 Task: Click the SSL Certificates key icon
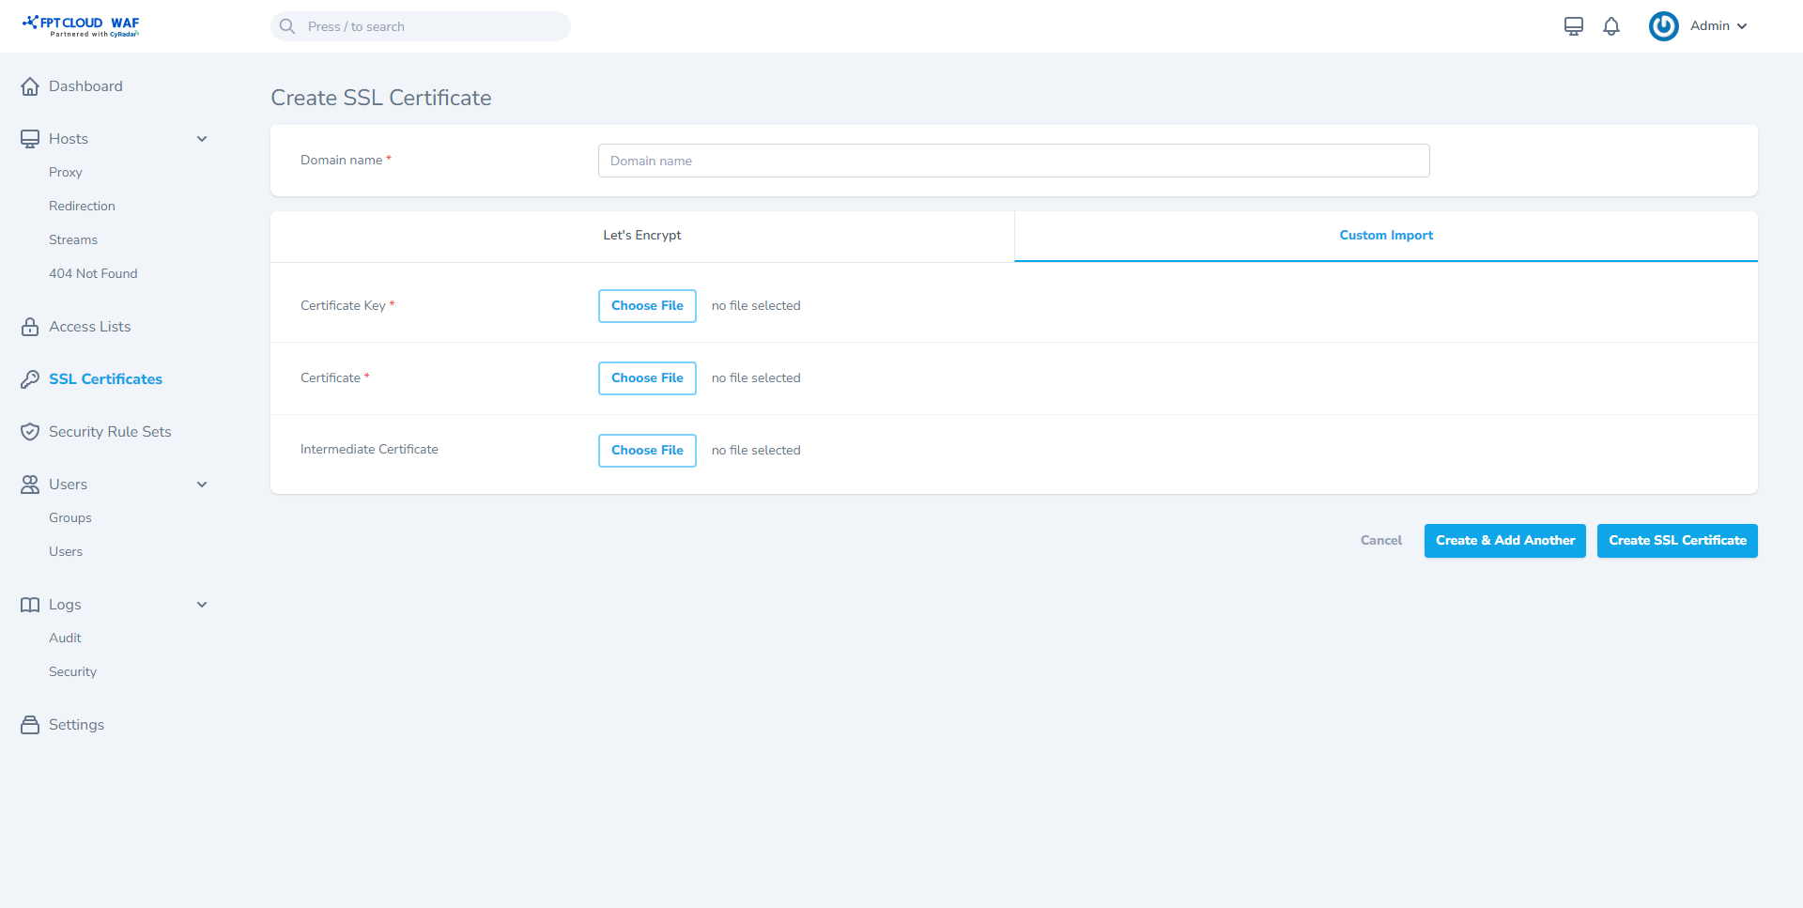(x=30, y=379)
